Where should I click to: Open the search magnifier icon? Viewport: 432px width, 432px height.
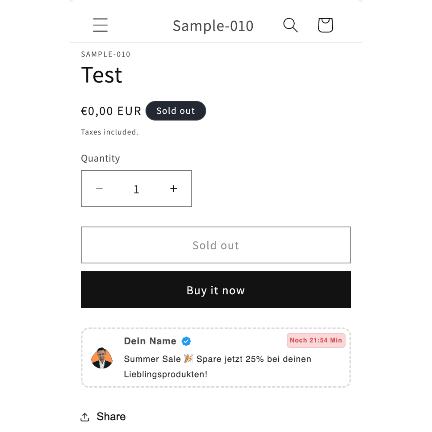tap(290, 25)
